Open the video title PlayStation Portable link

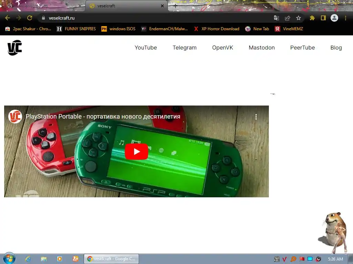point(103,117)
